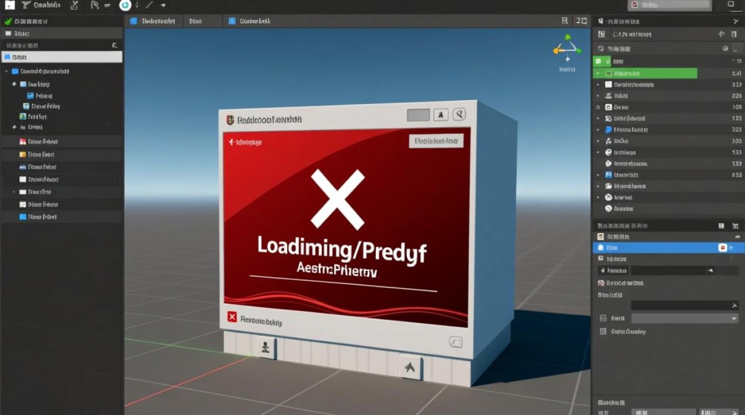This screenshot has width=745, height=415.
Task: Tick the checkbox beside the gray dropdown field
Action: pyautogui.click(x=603, y=318)
